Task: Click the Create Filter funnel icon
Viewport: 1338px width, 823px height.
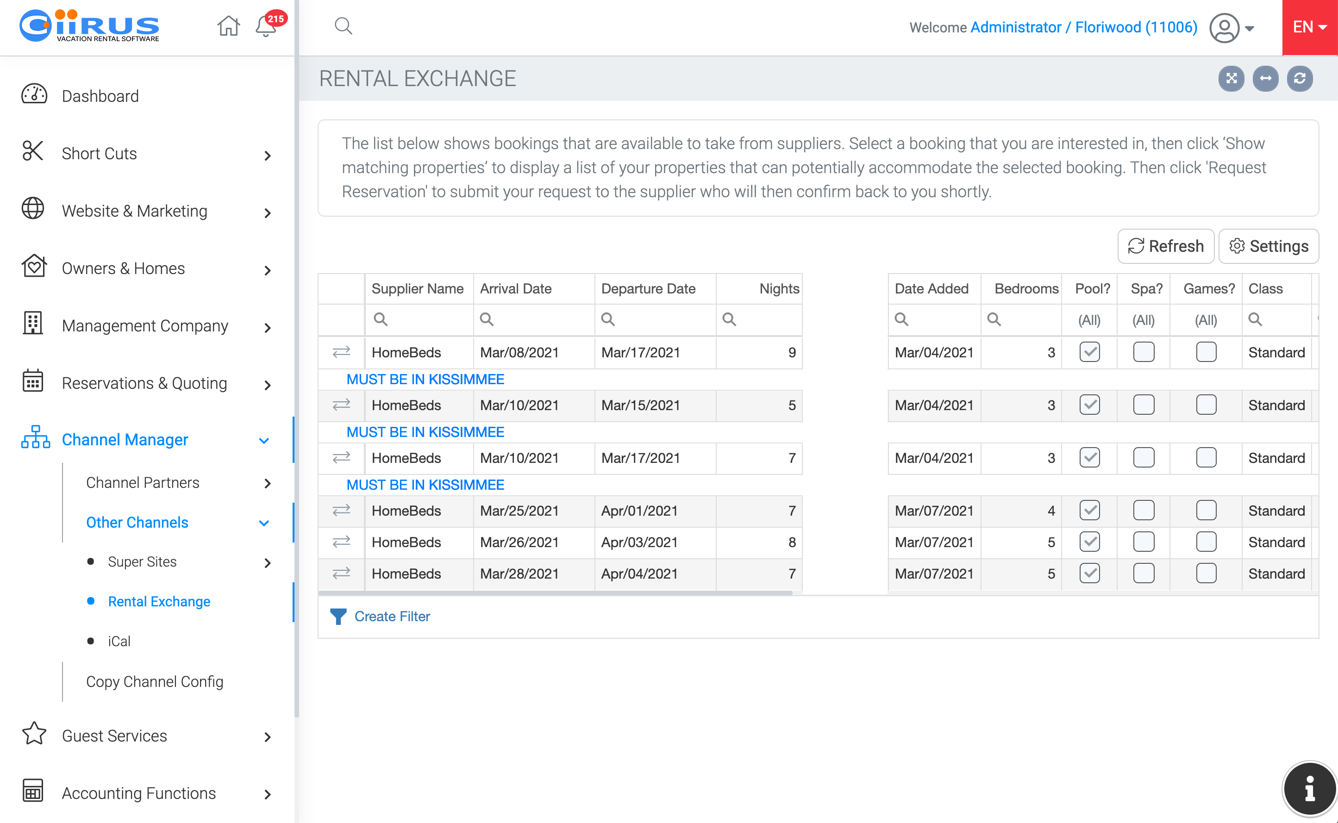Action: 338,617
